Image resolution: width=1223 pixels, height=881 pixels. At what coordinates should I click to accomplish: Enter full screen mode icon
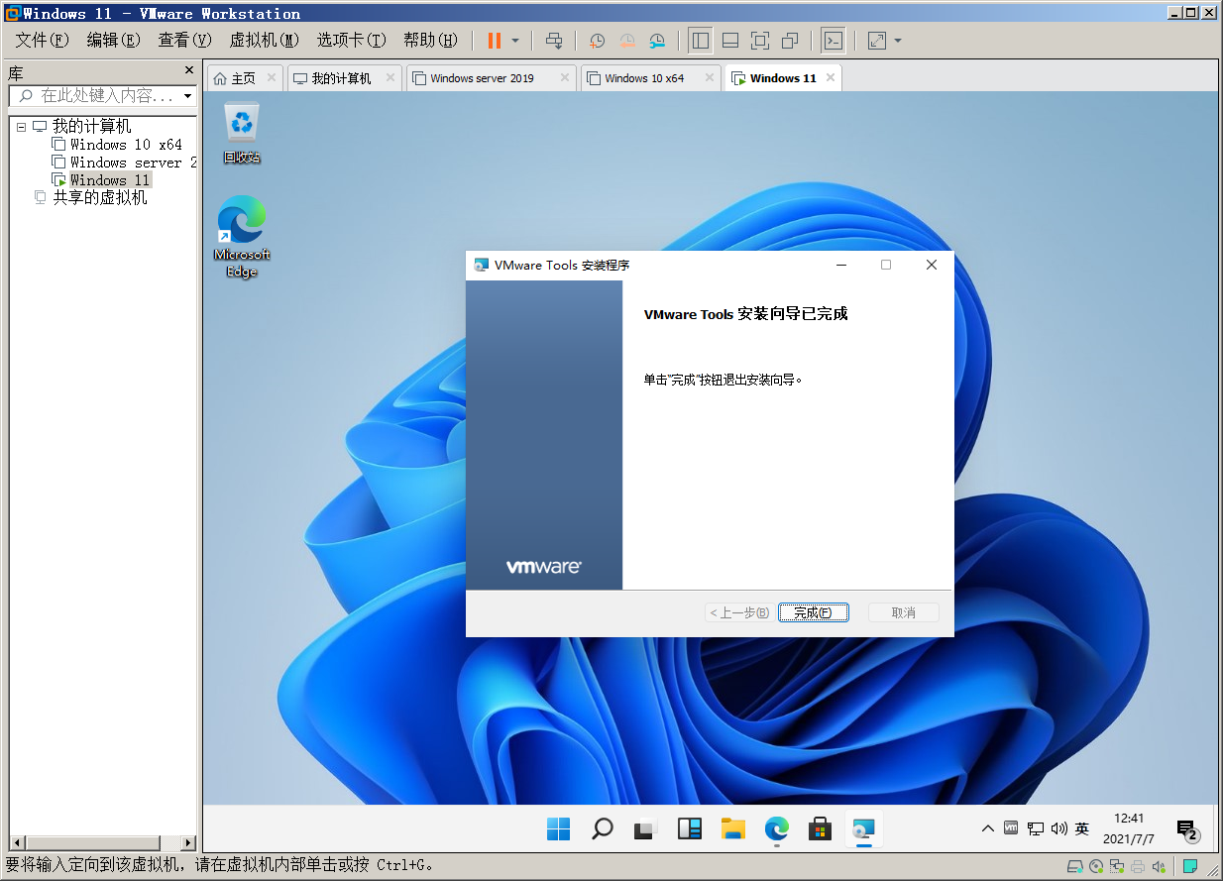coord(760,41)
